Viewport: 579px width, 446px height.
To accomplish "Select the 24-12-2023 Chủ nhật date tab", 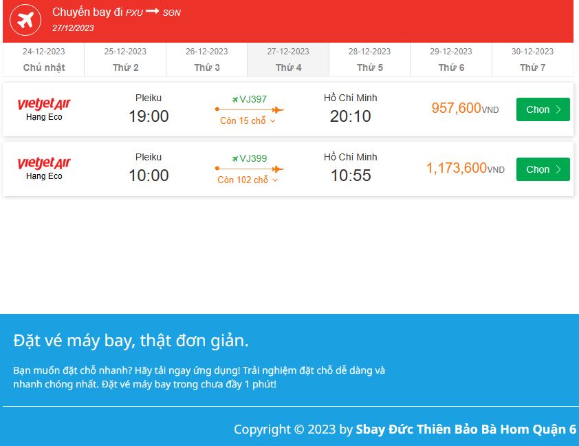I will (x=44, y=60).
